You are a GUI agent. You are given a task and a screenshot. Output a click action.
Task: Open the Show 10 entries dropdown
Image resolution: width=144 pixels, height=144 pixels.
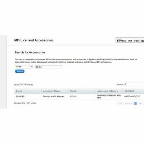23,85
